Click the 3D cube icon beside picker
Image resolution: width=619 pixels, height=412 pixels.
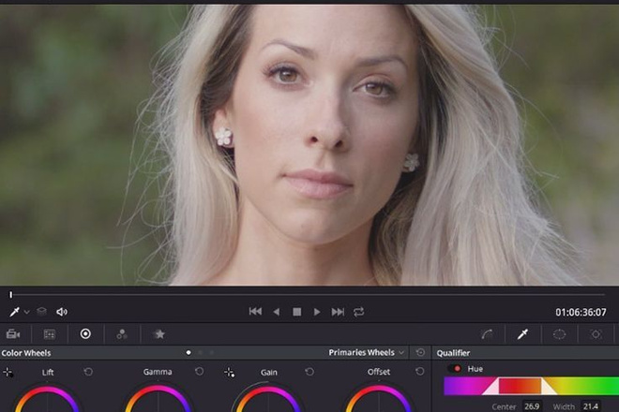[x=41, y=312]
